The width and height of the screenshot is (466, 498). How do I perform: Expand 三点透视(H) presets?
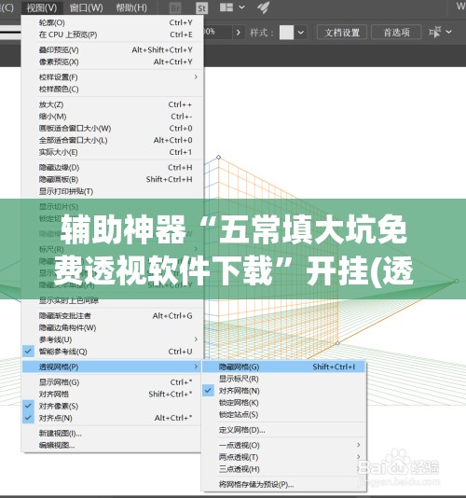click(283, 469)
